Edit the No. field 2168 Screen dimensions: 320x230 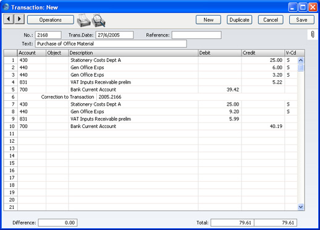click(x=48, y=35)
